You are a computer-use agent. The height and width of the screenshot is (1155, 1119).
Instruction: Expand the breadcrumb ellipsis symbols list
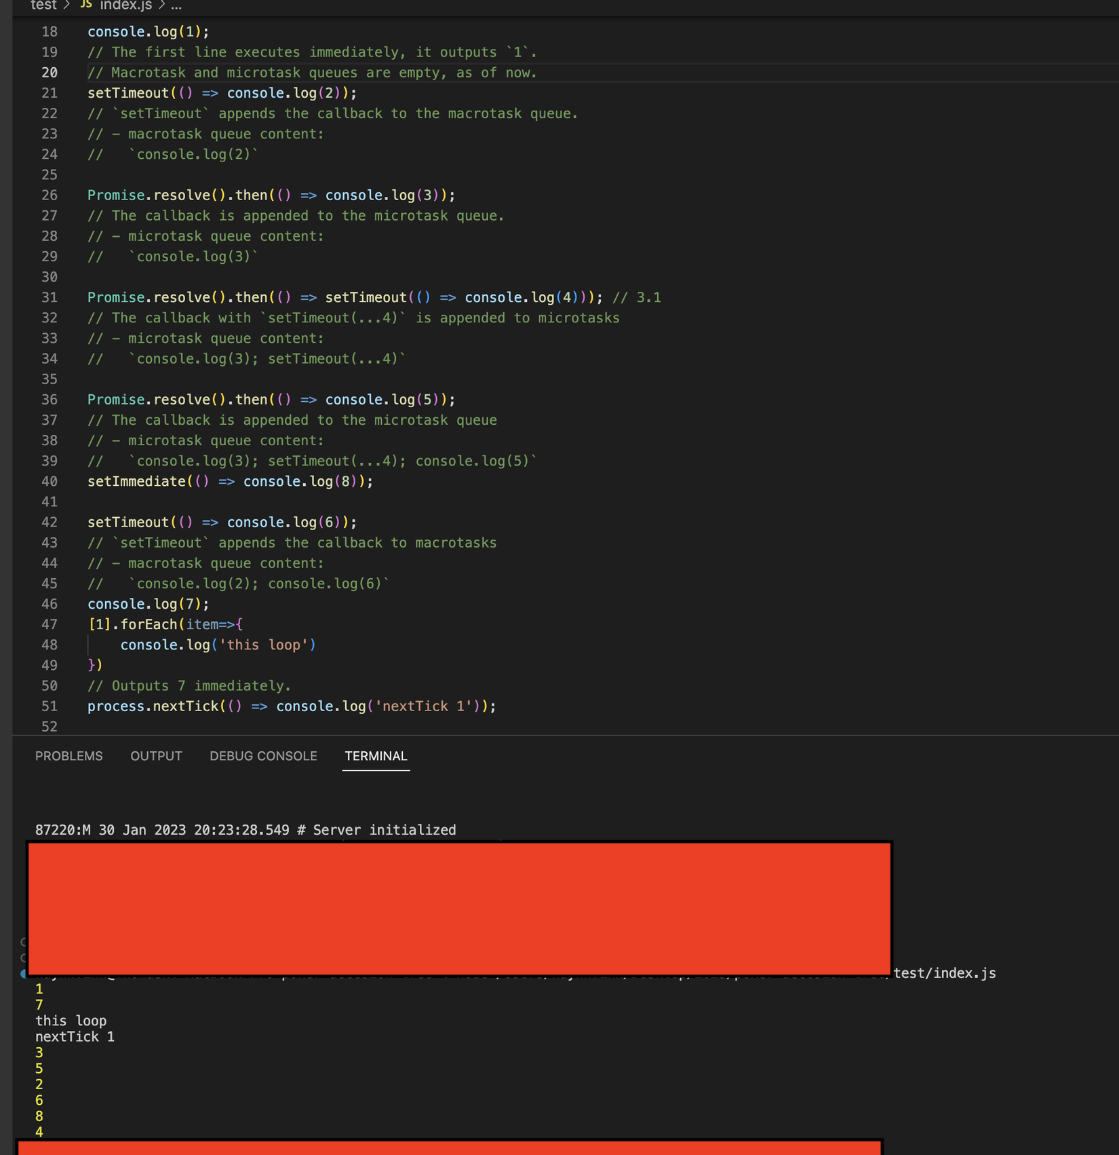point(176,5)
